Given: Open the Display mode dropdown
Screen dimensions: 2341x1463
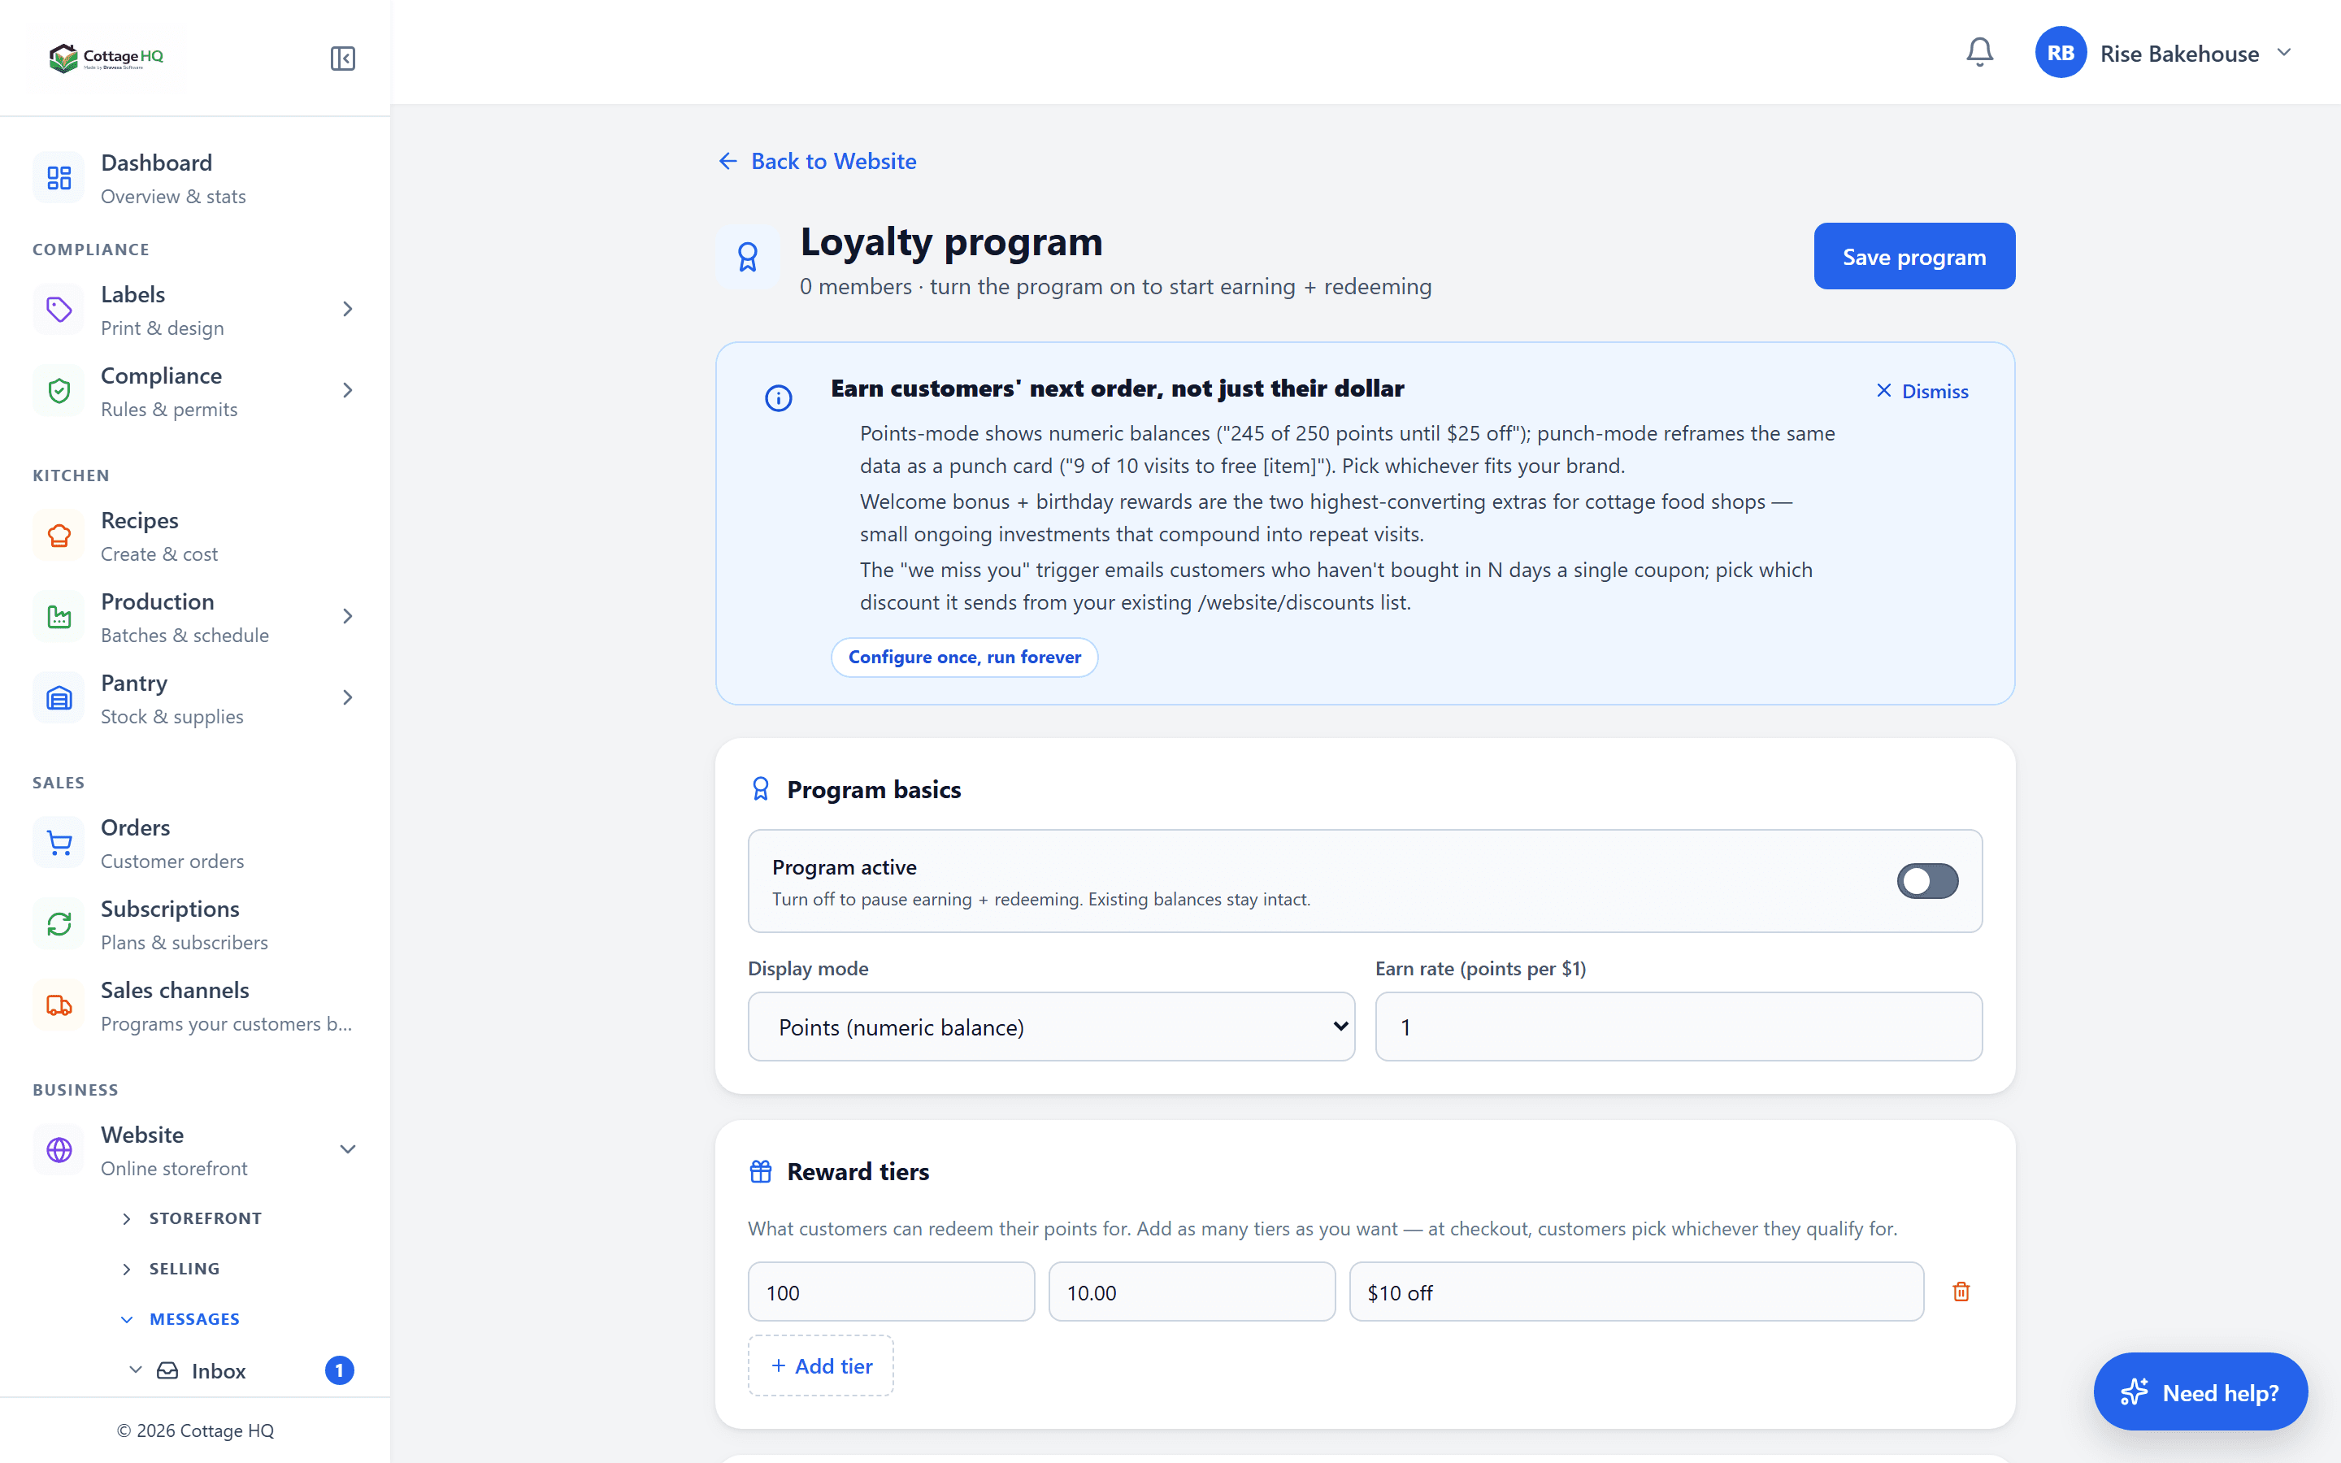Looking at the screenshot, I should coord(1050,1027).
